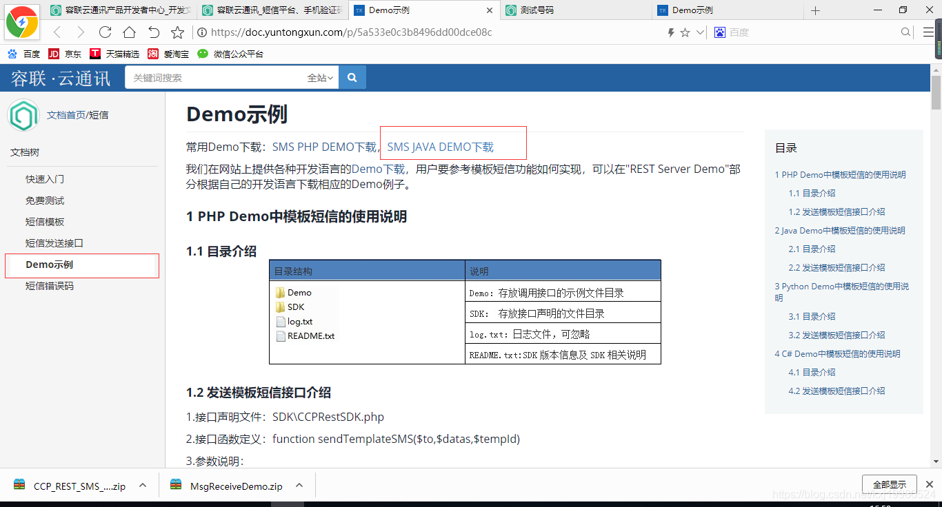Select 短信模板 in the doc tree
Viewport: 942px width, 507px height.
[45, 222]
